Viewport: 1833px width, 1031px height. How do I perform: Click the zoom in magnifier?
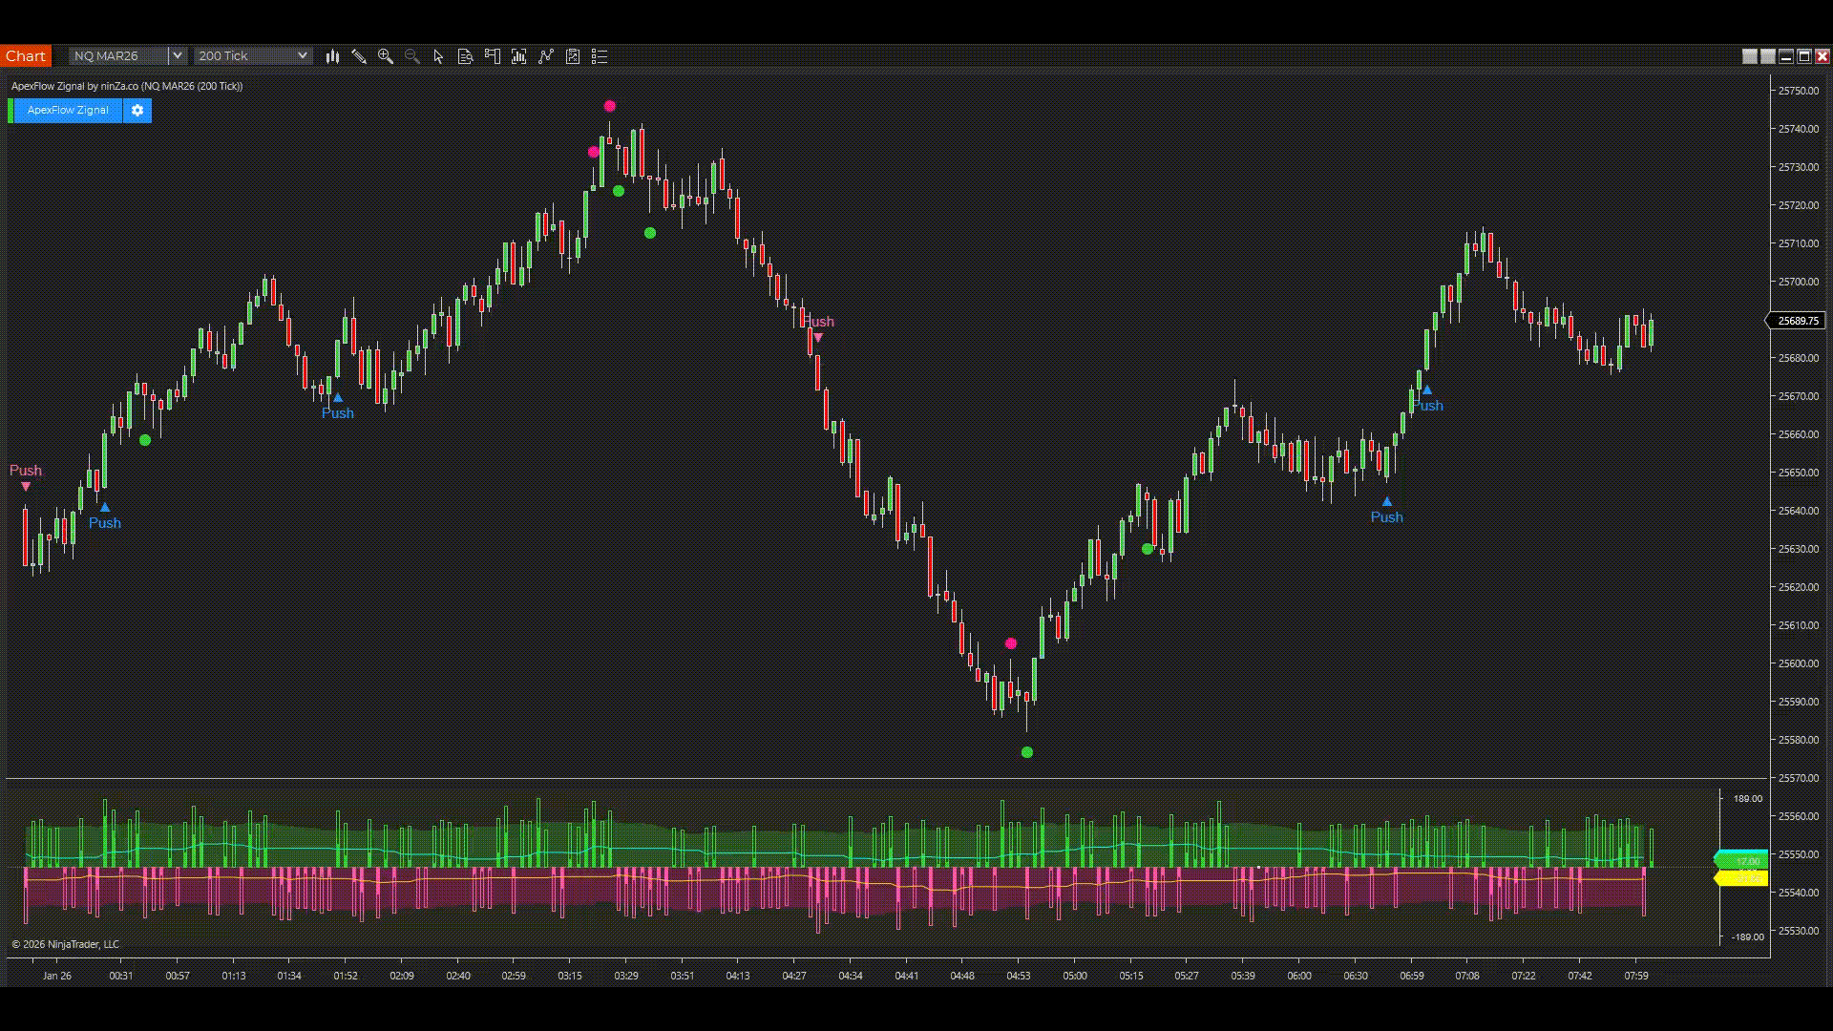coord(386,56)
